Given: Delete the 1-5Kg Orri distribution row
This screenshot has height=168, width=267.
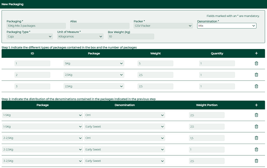Looking at the screenshot, I should point(256,115).
